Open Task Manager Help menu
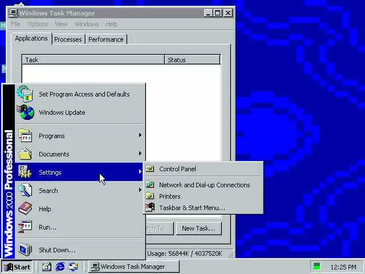365x274 pixels. [112, 24]
